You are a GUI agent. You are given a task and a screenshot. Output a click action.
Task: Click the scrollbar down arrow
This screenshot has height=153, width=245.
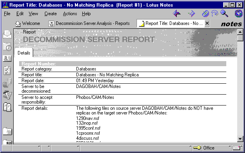[240, 139]
